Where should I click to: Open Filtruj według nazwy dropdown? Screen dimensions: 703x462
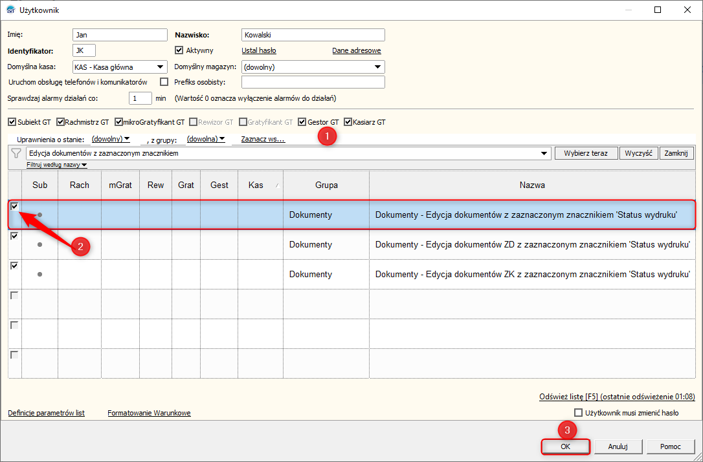click(56, 165)
